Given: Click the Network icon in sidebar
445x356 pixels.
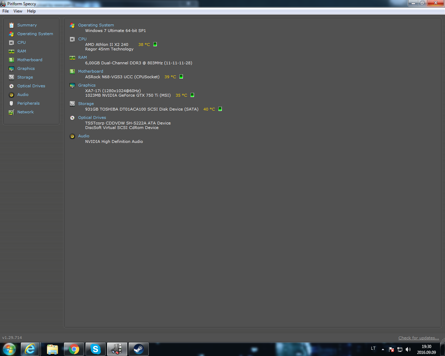Looking at the screenshot, I should coord(11,112).
